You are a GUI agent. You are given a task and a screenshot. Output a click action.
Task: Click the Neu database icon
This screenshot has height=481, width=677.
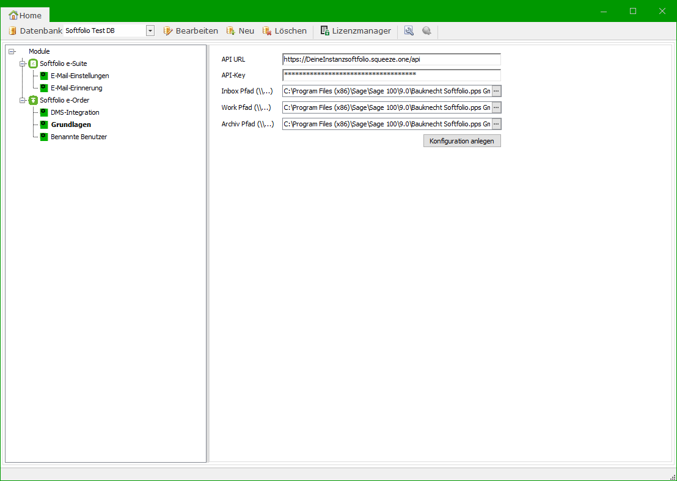coord(231,31)
